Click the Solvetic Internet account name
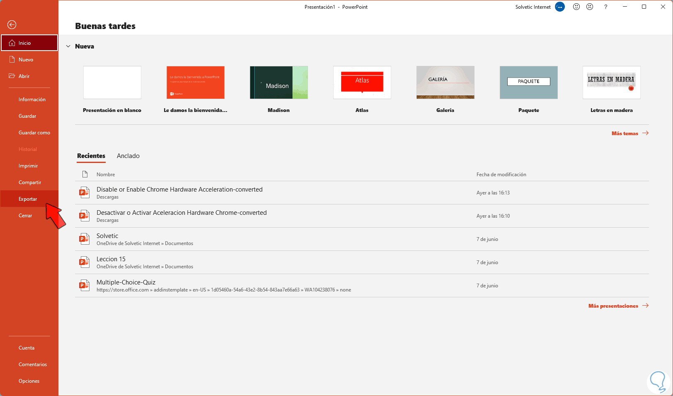673x396 pixels. coord(533,7)
